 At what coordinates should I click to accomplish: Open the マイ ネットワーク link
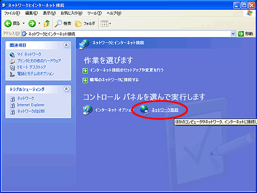(x=29, y=55)
